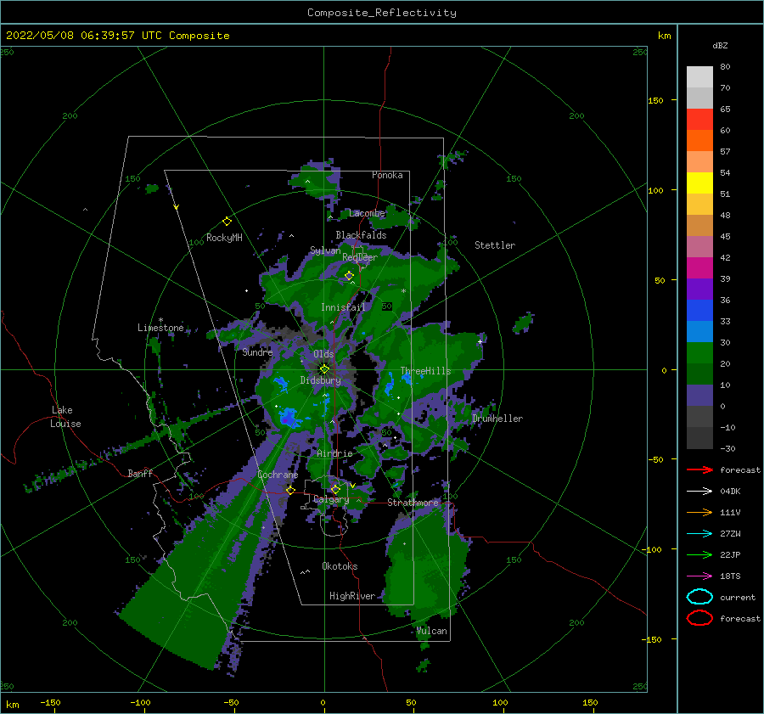Click the Okotoks label on map
The height and width of the screenshot is (714, 764).
tap(340, 566)
